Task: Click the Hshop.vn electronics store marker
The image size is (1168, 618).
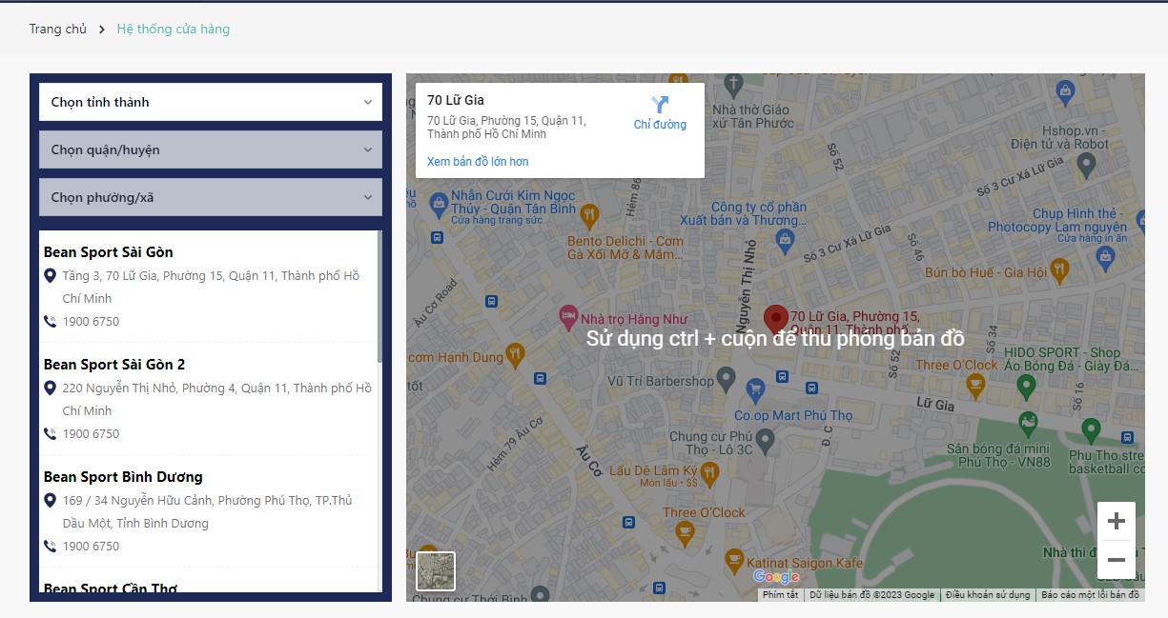Action: click(x=1087, y=168)
